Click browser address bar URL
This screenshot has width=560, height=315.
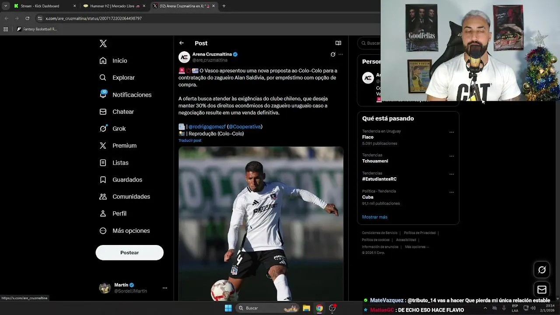(94, 18)
